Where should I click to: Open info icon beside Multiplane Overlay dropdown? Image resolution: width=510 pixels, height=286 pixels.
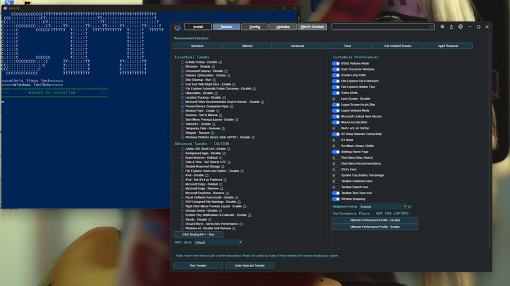coord(410,207)
